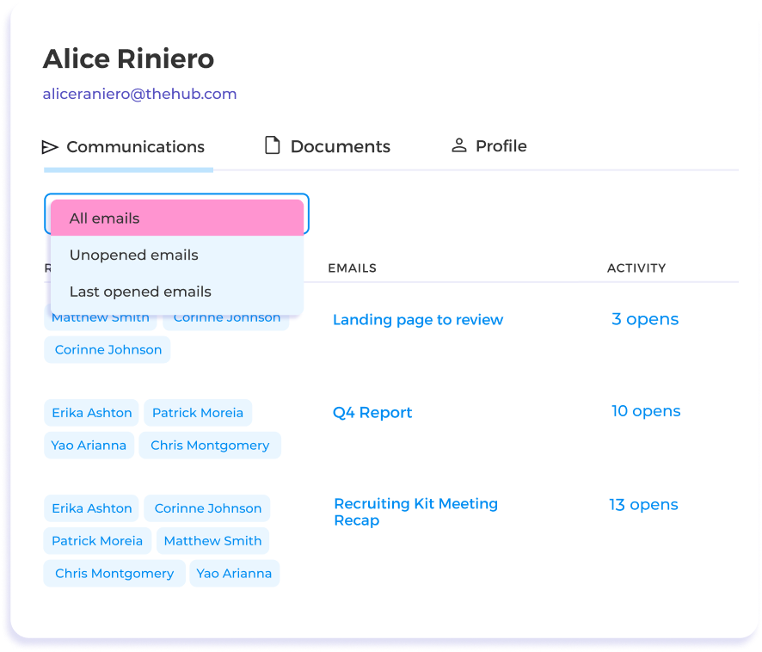Viewport: 762px width, 652px height.
Task: Click the Profile person icon
Action: (x=459, y=145)
